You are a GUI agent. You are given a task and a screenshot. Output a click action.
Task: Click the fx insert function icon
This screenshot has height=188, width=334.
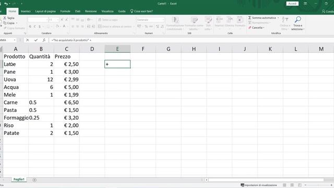point(44,40)
